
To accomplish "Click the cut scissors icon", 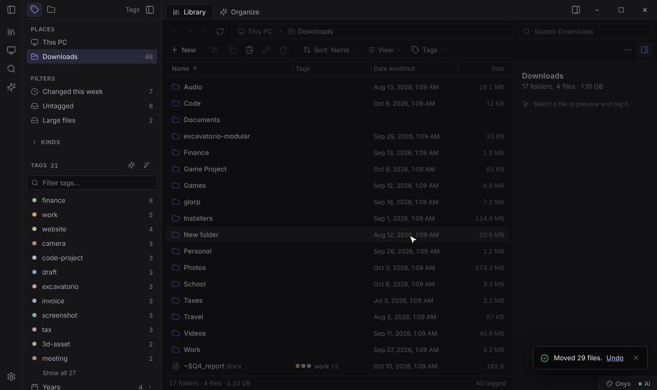I will tap(215, 50).
